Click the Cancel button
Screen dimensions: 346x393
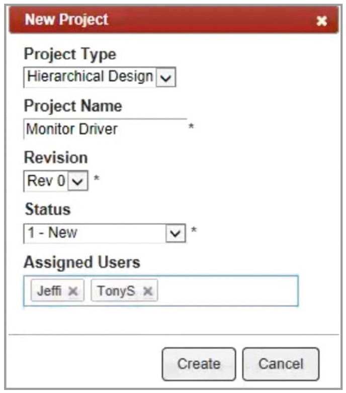281,364
